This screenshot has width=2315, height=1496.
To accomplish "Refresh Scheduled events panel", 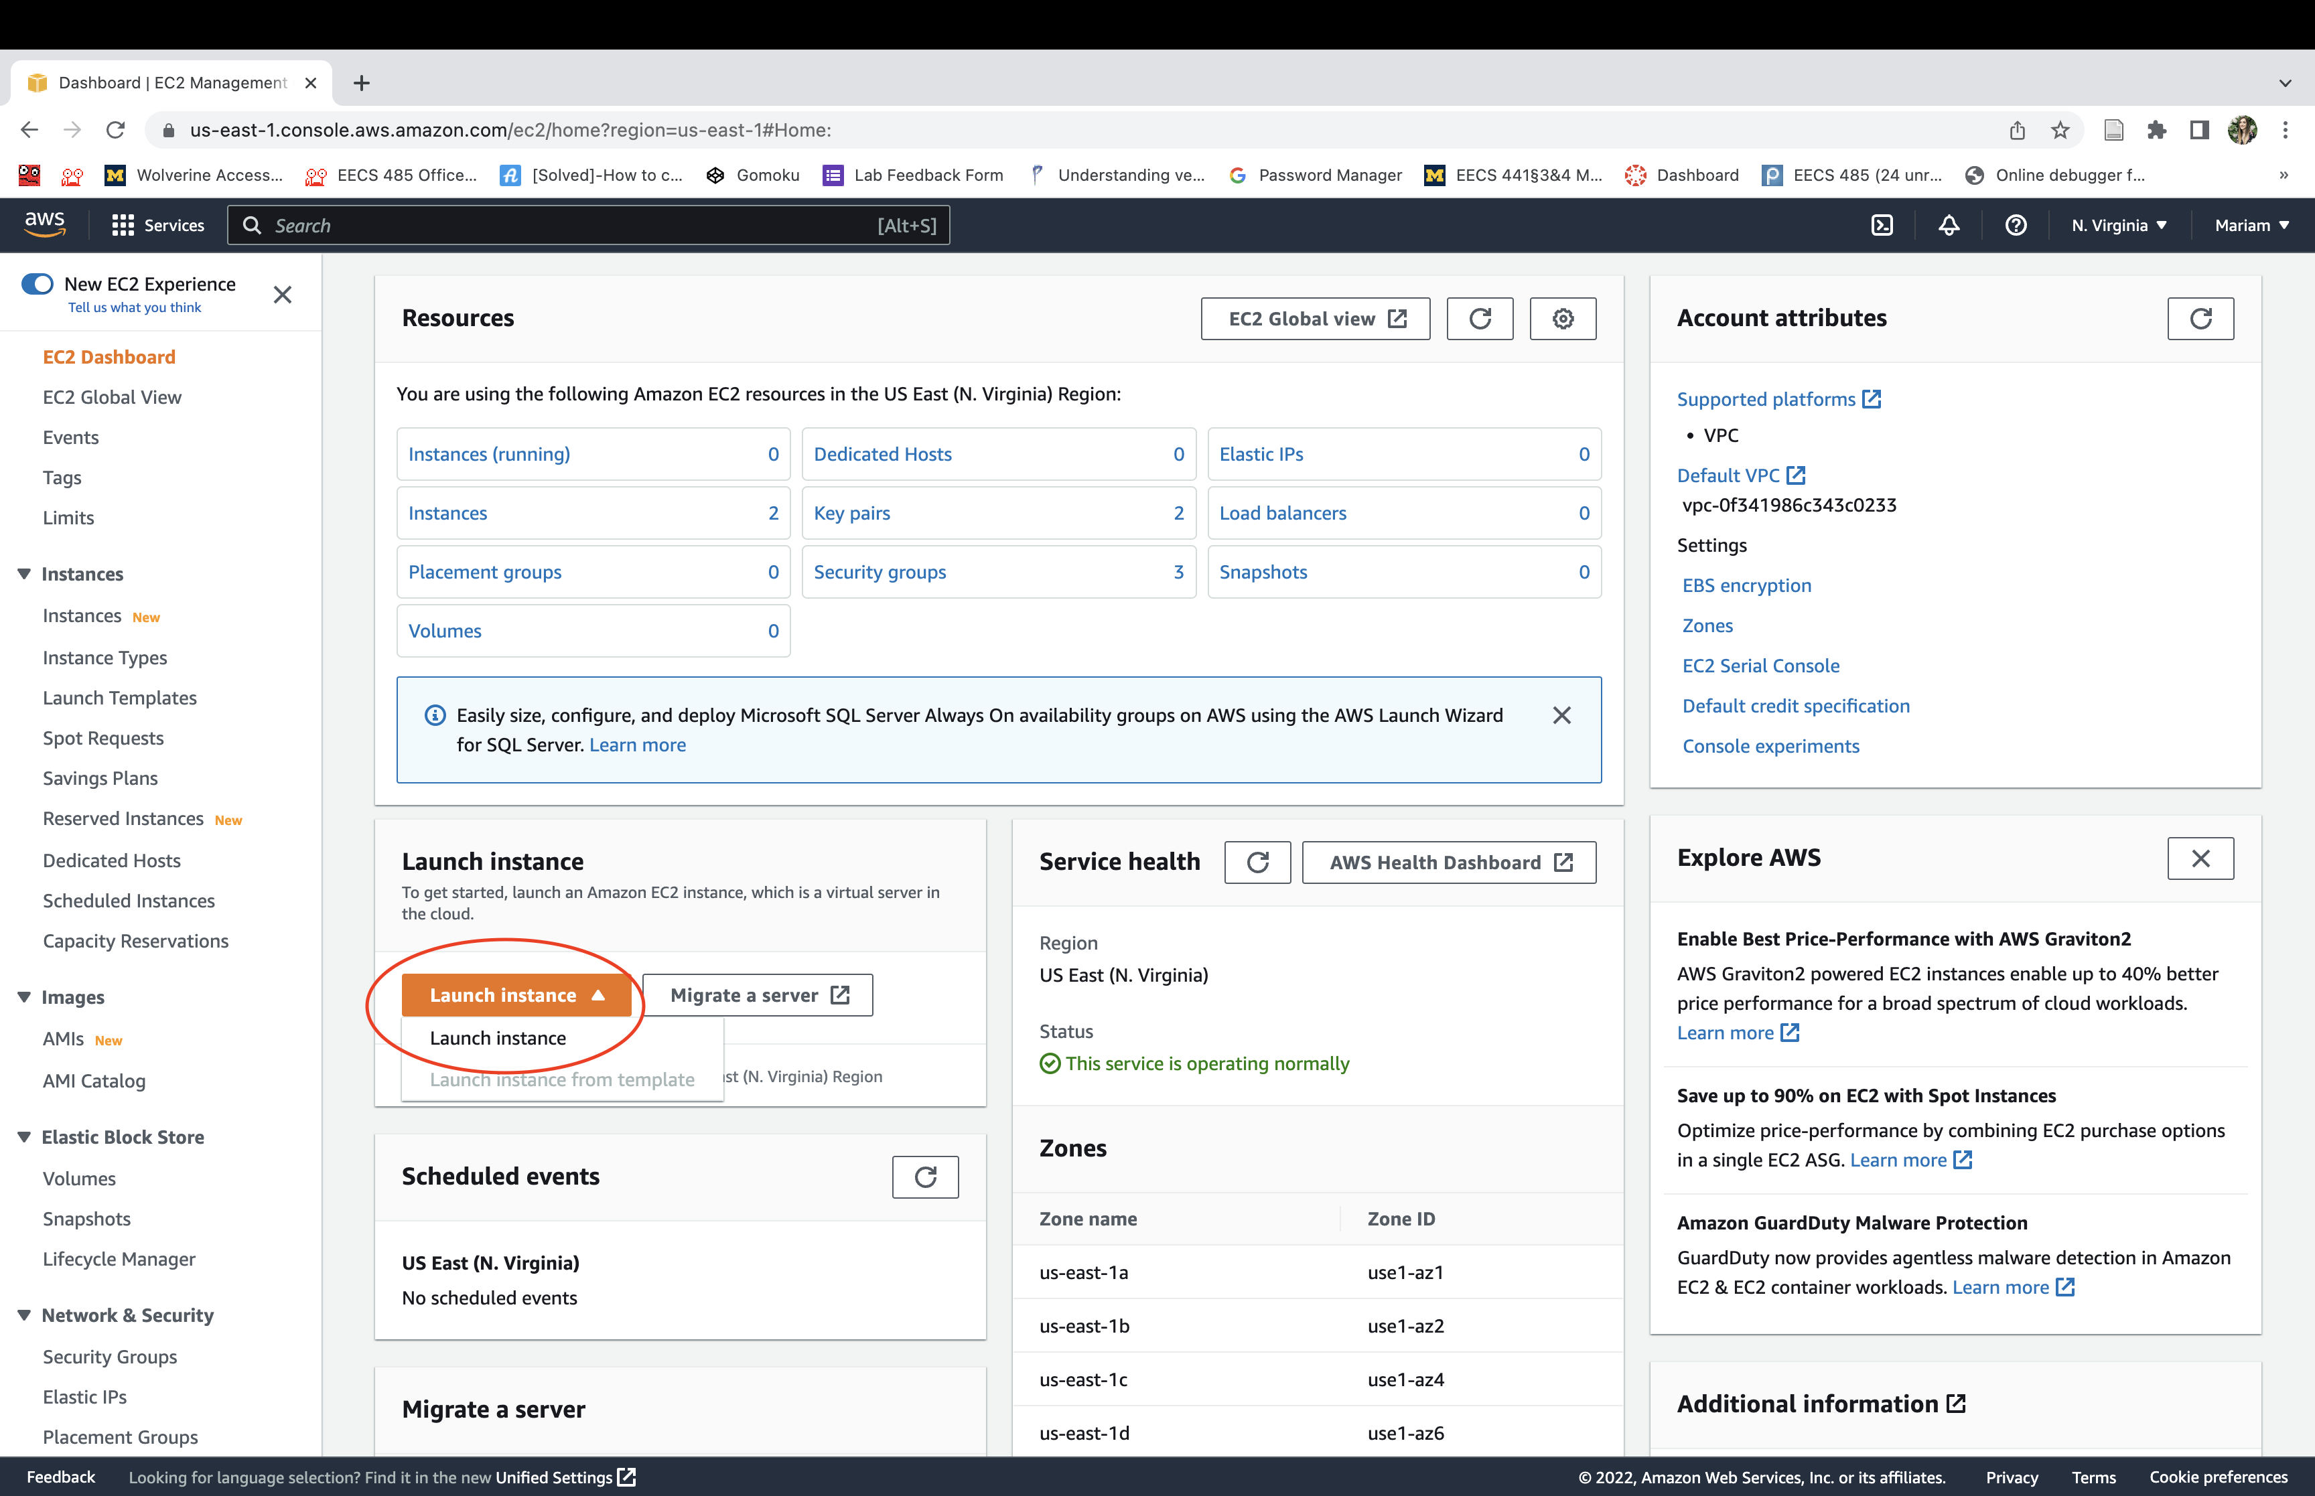I will coord(925,1177).
